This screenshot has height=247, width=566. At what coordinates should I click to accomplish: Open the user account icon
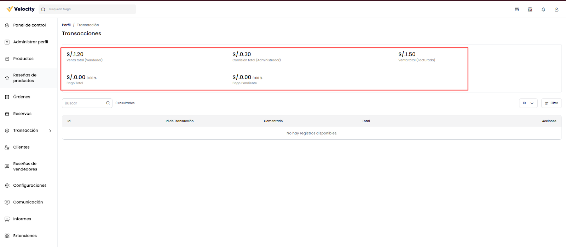pyautogui.click(x=556, y=10)
